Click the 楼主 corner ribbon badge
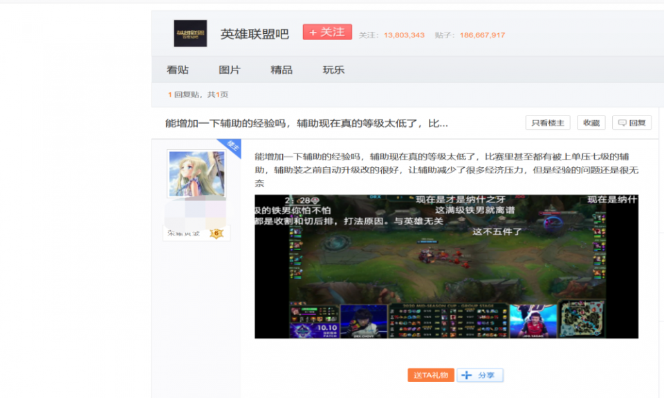Viewport: 664px width, 398px height. point(232,146)
